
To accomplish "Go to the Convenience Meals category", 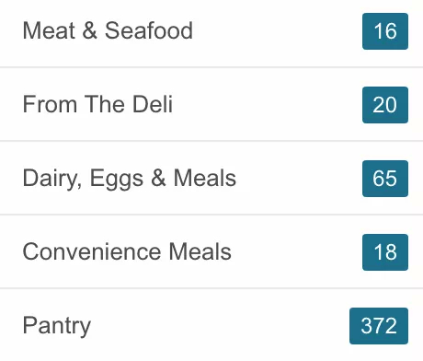I will [211, 251].
